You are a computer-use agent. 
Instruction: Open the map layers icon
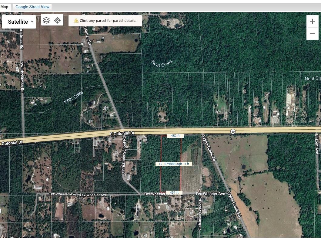pyautogui.click(x=46, y=20)
